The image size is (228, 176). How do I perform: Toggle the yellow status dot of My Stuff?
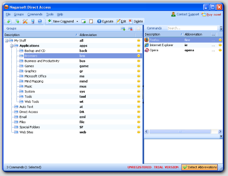click(139, 40)
